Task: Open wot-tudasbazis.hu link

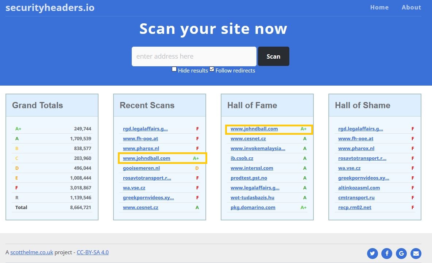Action: click(252, 198)
